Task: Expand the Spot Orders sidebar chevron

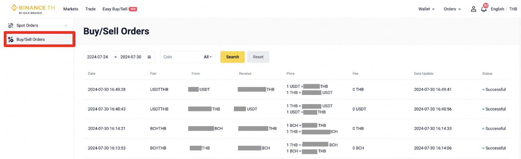Action: click(66, 26)
